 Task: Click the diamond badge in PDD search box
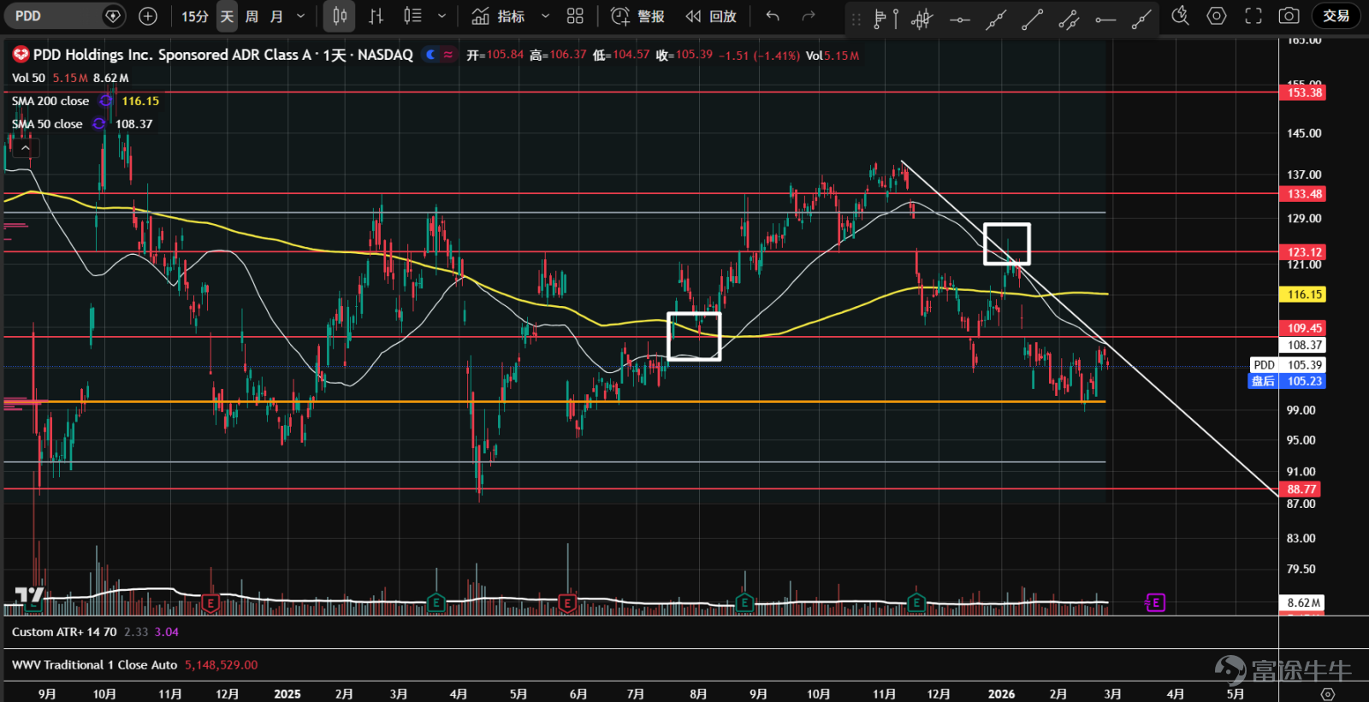[113, 16]
